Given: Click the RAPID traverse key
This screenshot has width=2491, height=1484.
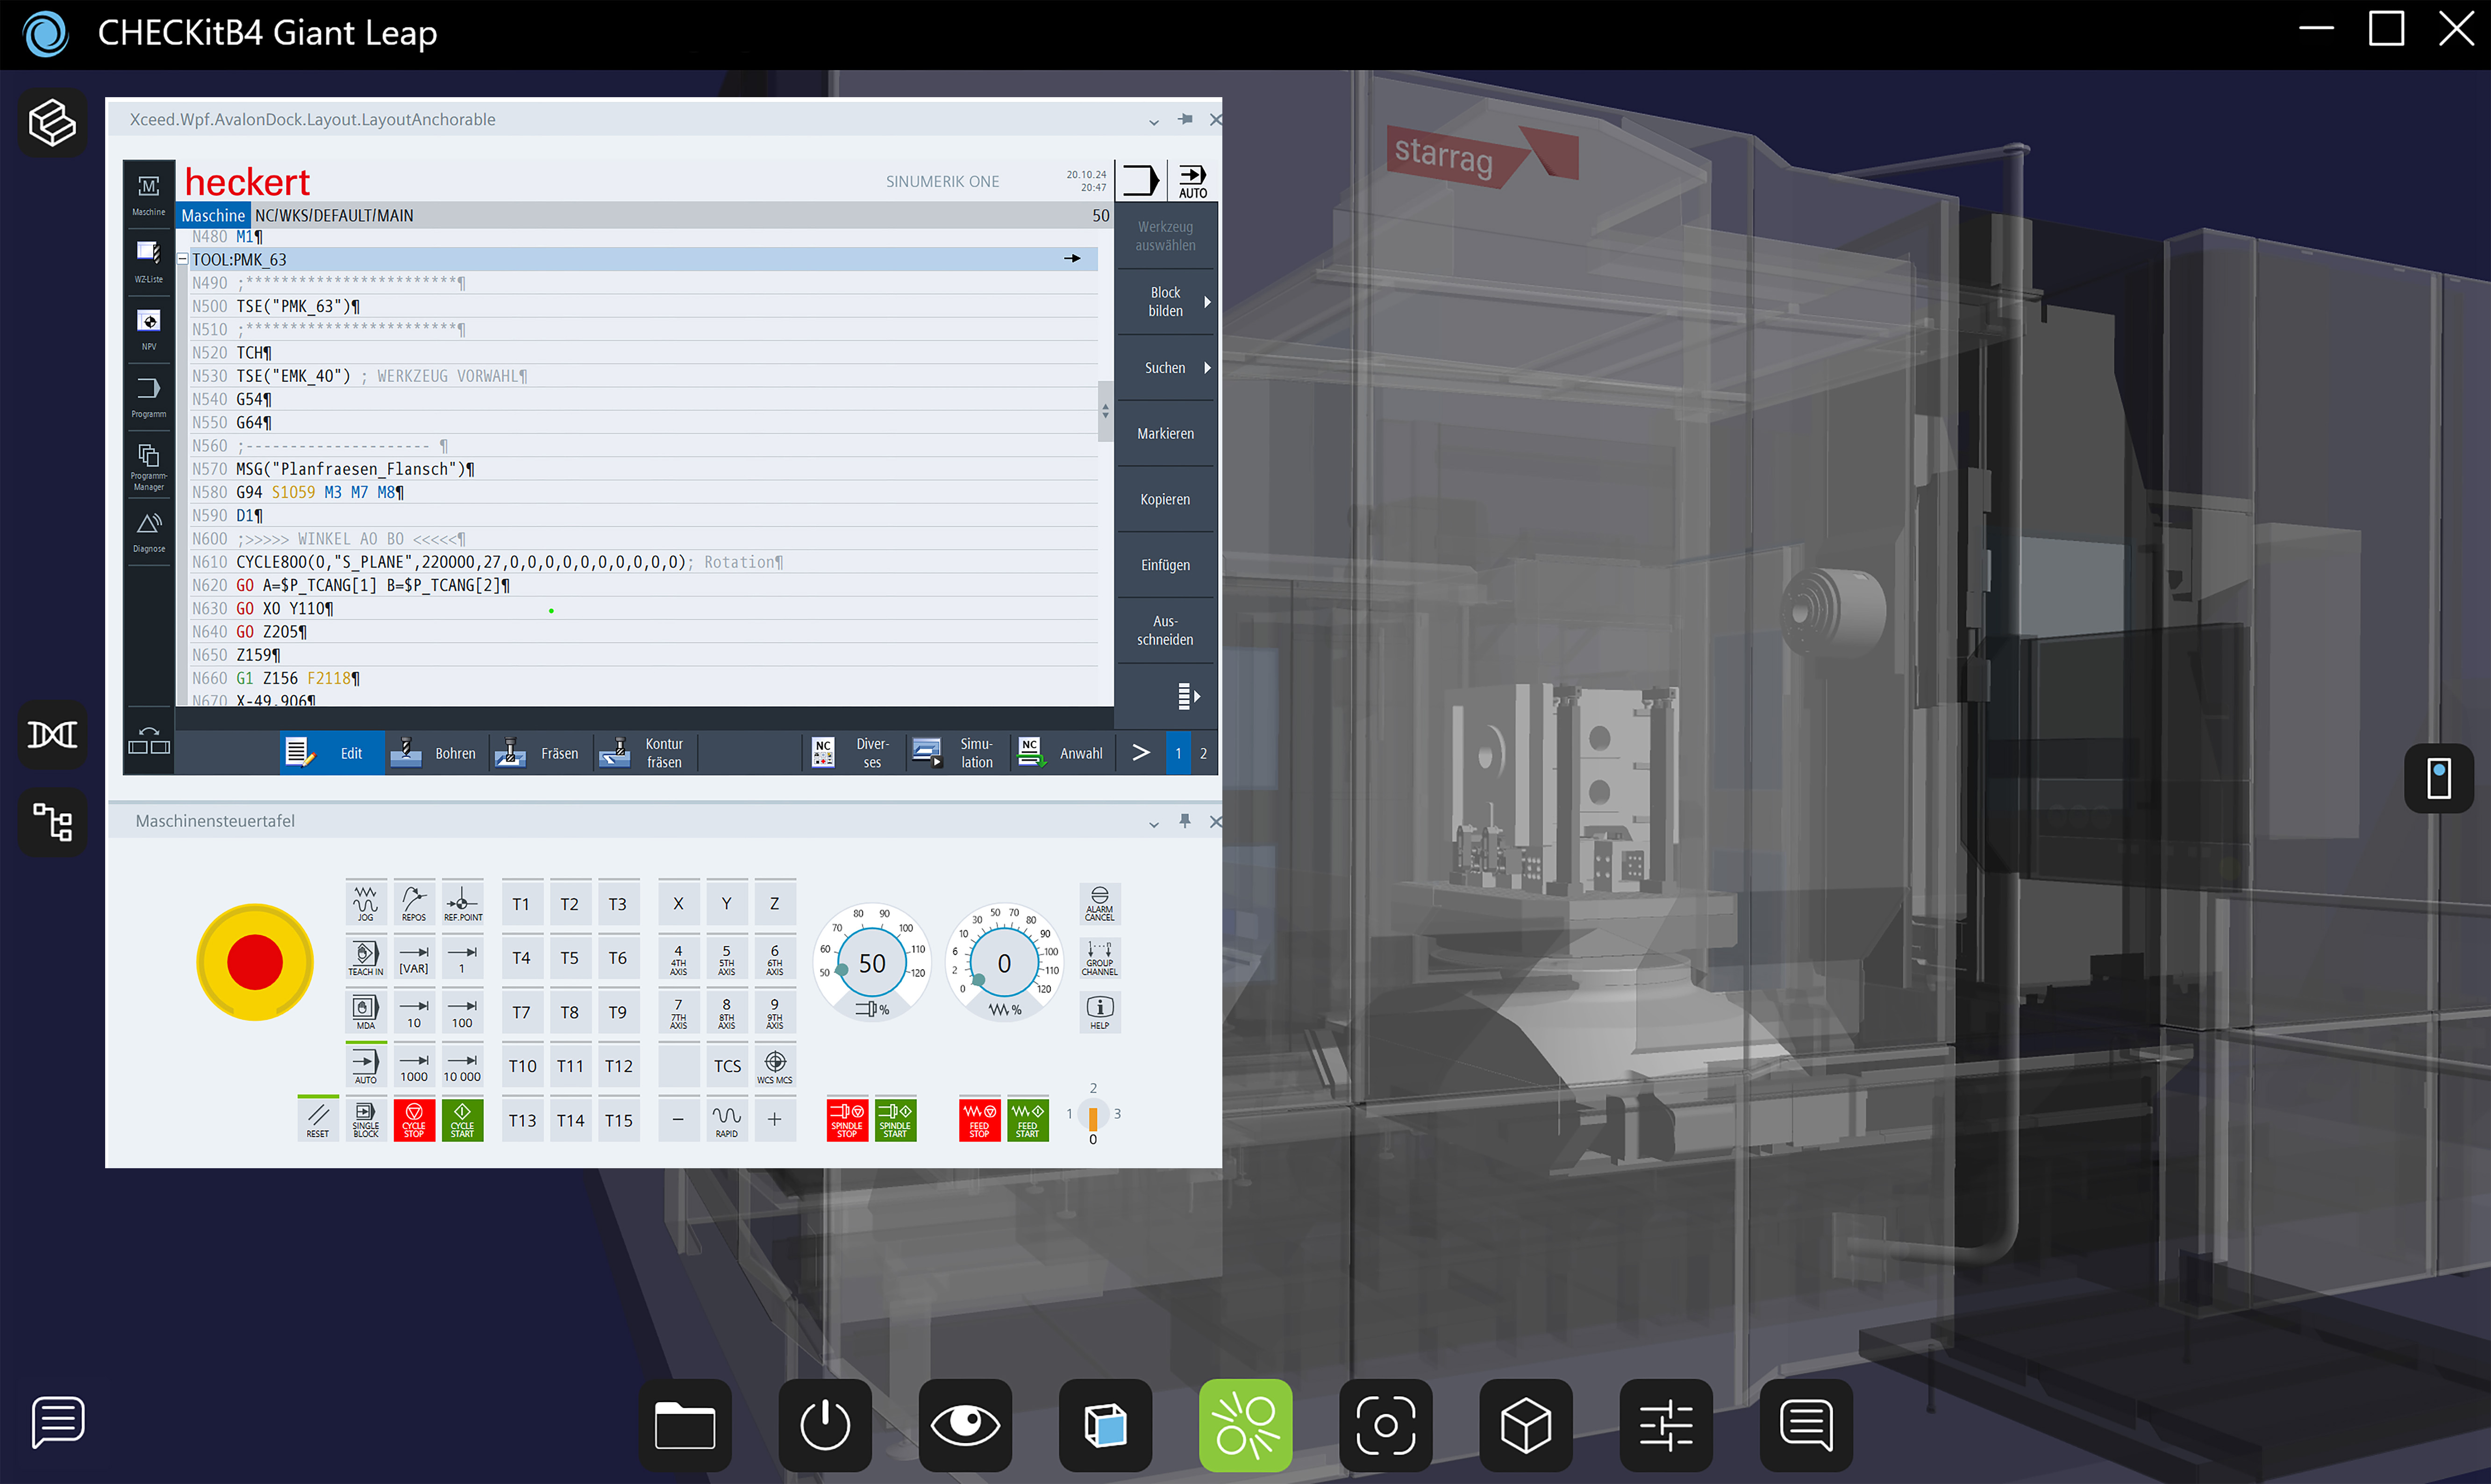Looking at the screenshot, I should pyautogui.click(x=727, y=1120).
